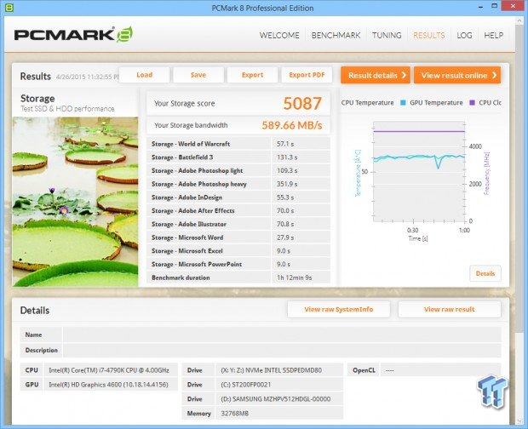Click the PCMark 8 logo
Screen dimensions: 528x429
(x=73, y=34)
